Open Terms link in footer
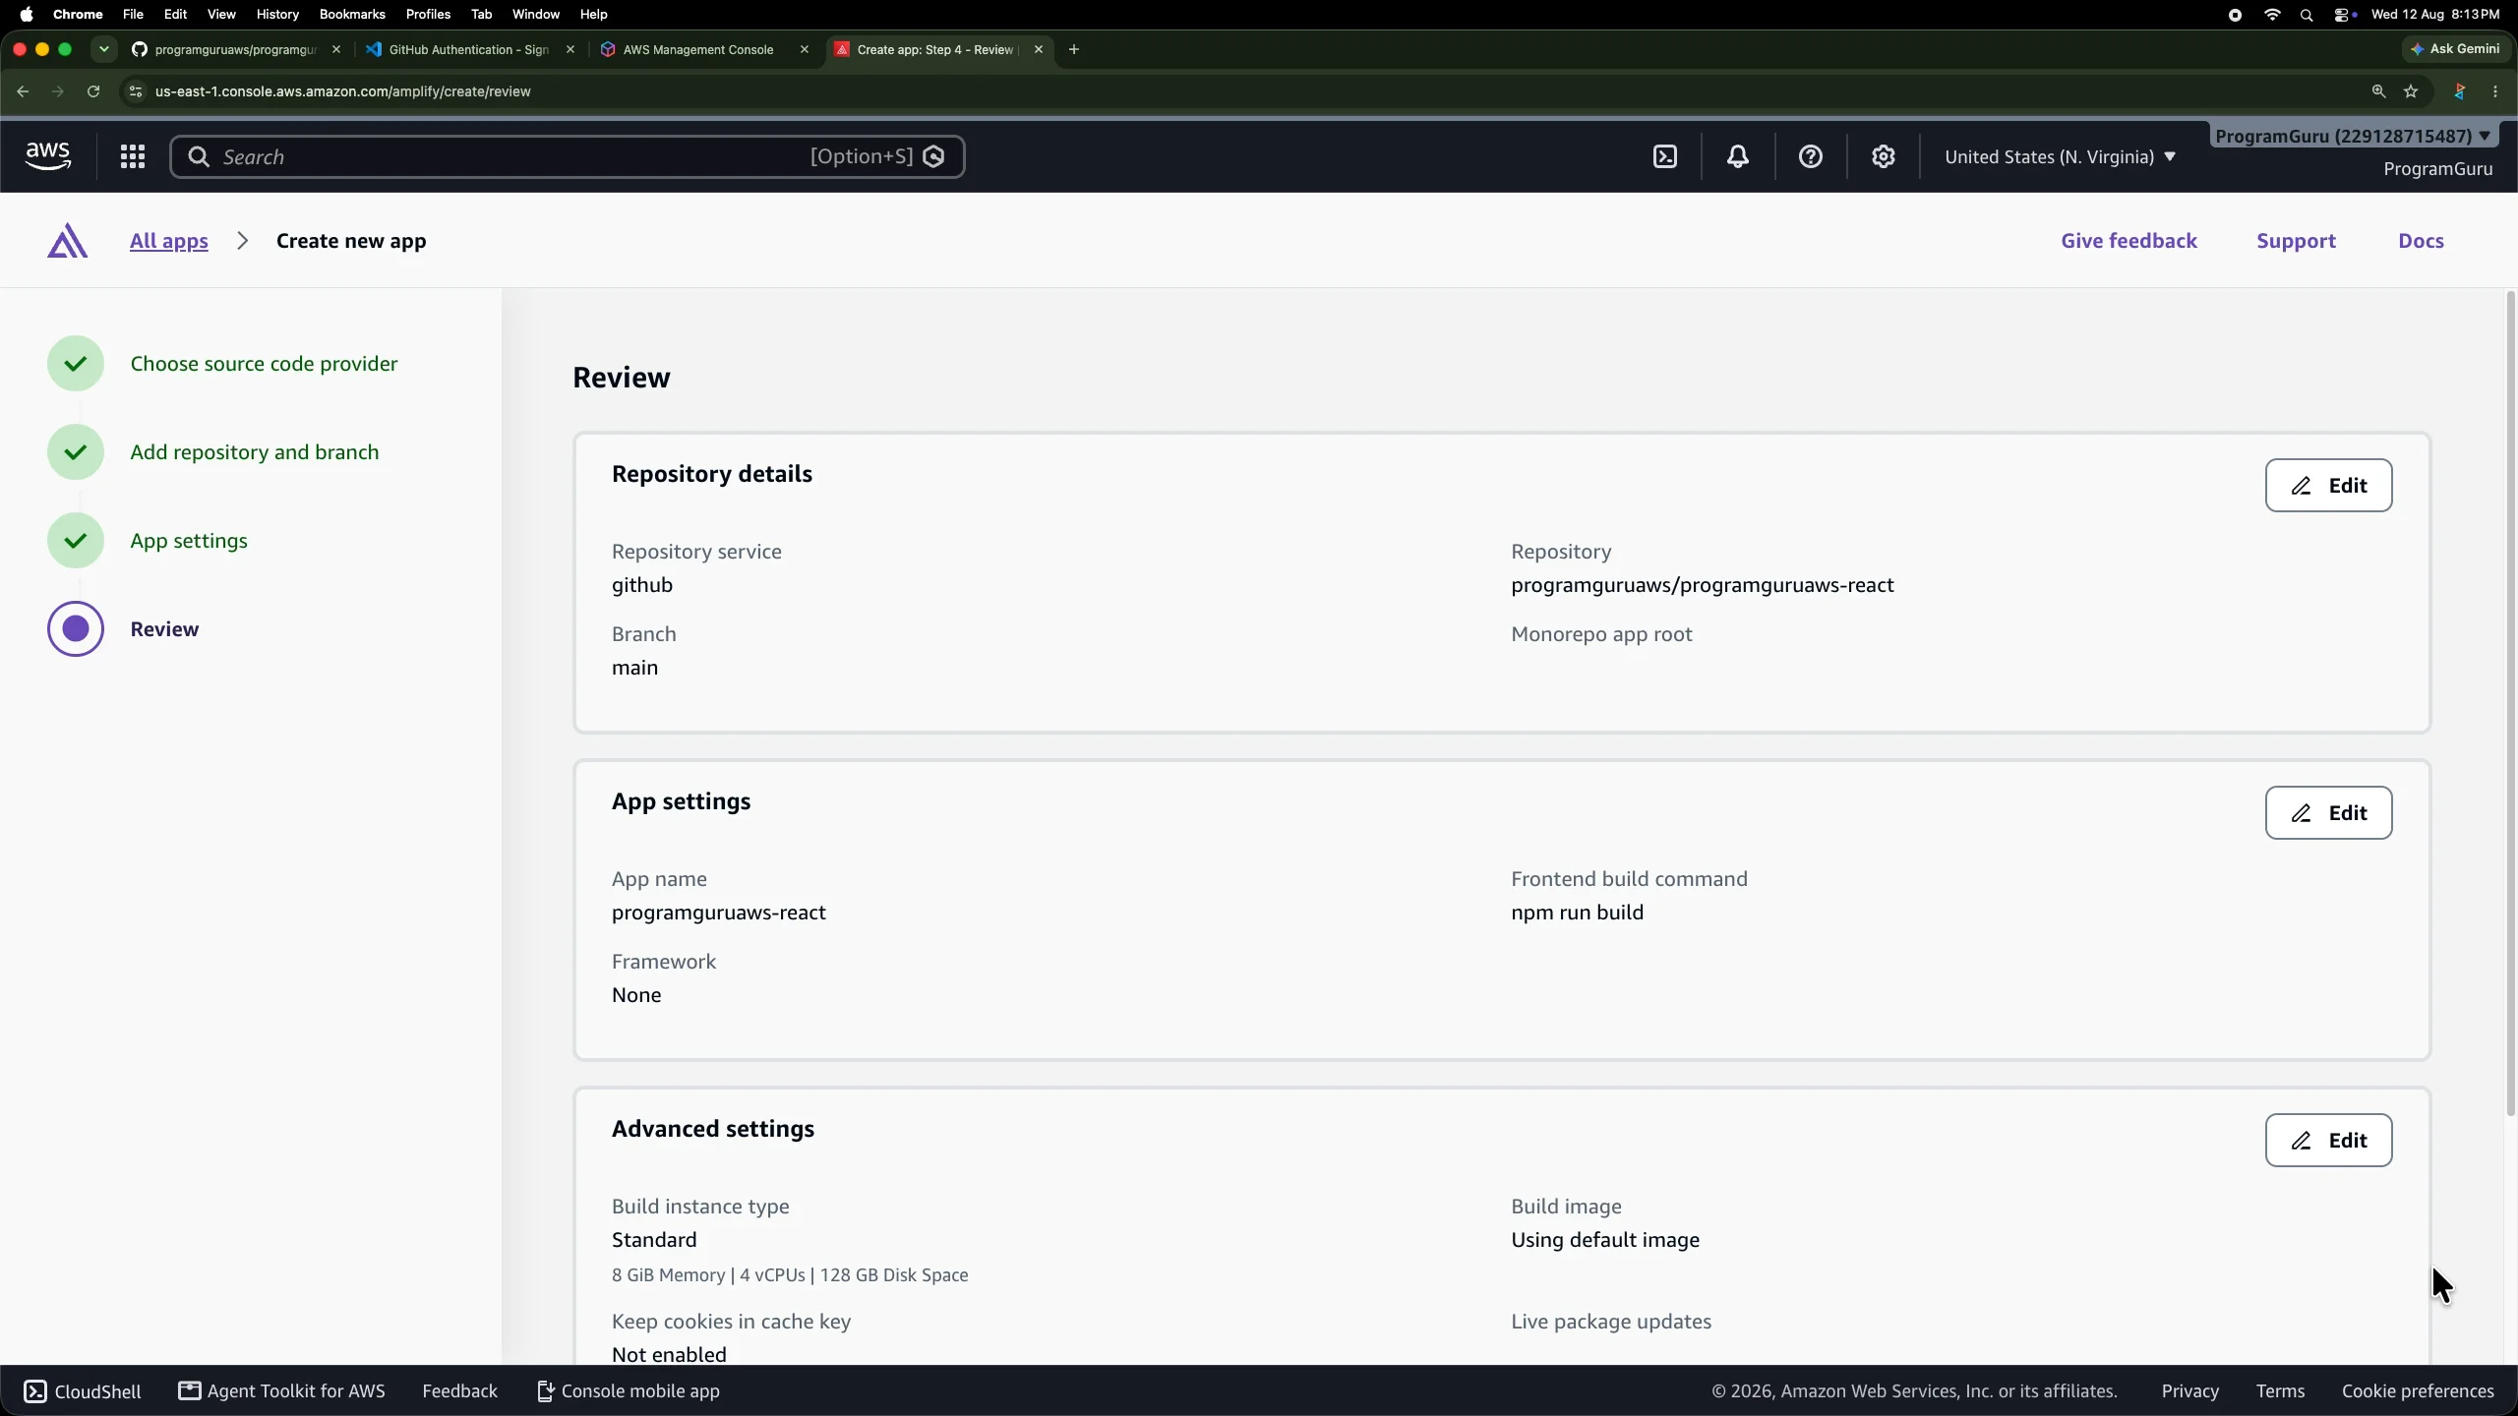The height and width of the screenshot is (1416, 2518). pyautogui.click(x=2280, y=1391)
